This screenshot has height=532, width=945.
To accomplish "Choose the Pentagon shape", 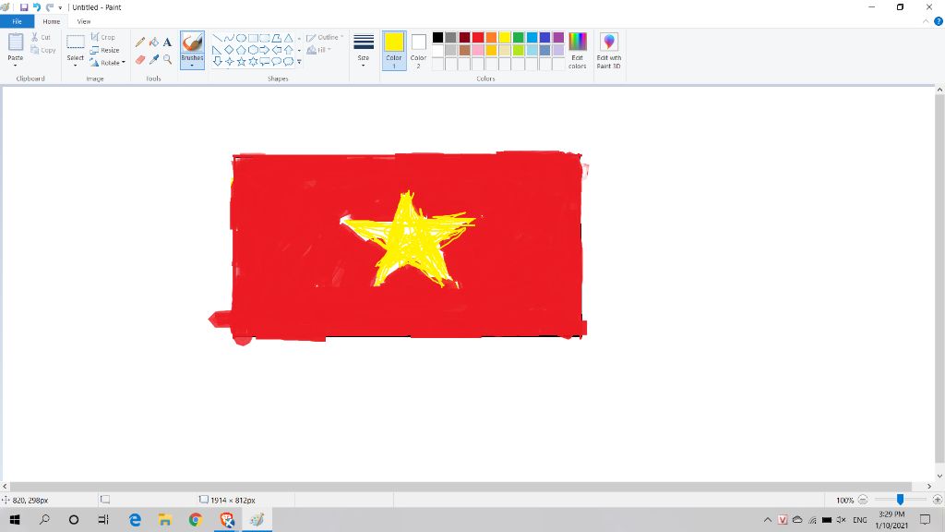I will click(241, 50).
